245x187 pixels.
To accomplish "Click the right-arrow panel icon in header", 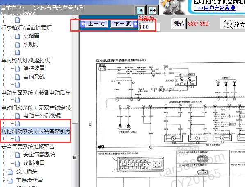I will 140,11.
